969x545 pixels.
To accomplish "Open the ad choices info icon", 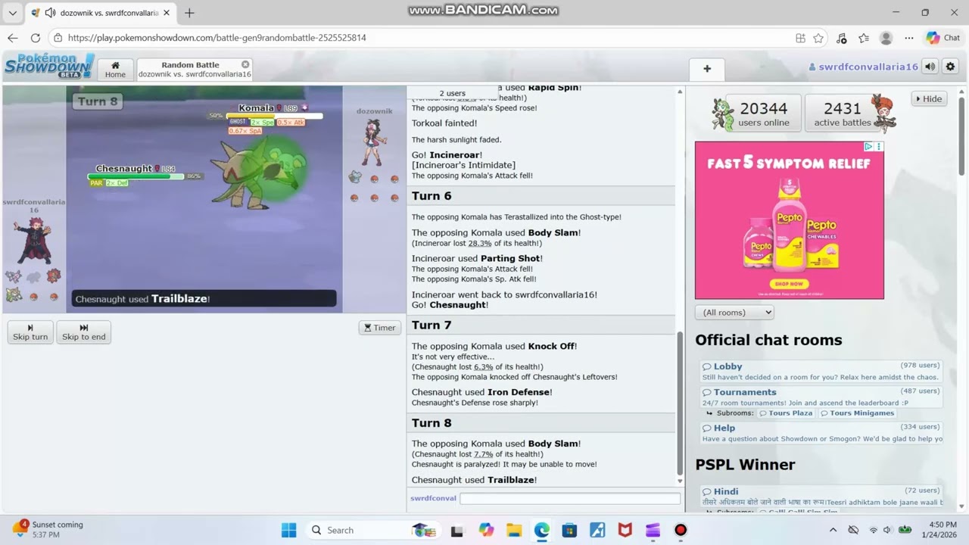I will pos(869,147).
